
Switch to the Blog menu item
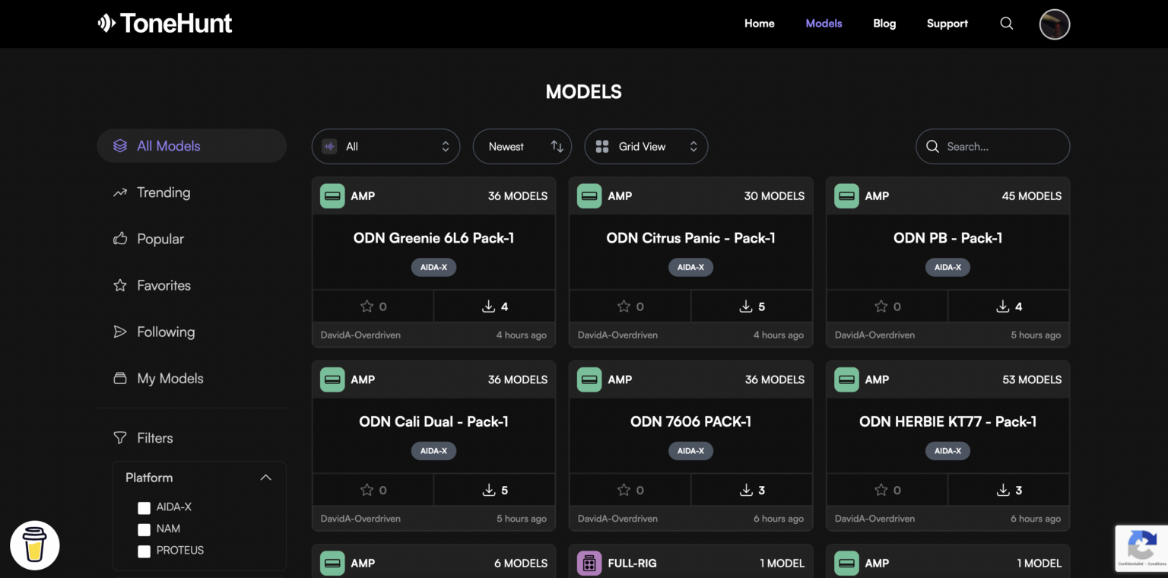coord(884,24)
